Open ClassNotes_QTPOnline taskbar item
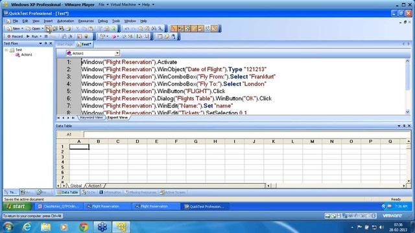Viewport: 415px width, 233px height. [59, 206]
